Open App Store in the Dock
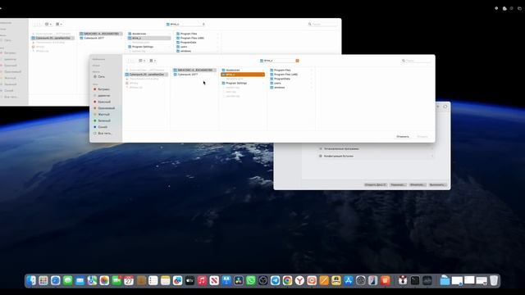This screenshot has height=295, width=525. (x=349, y=280)
